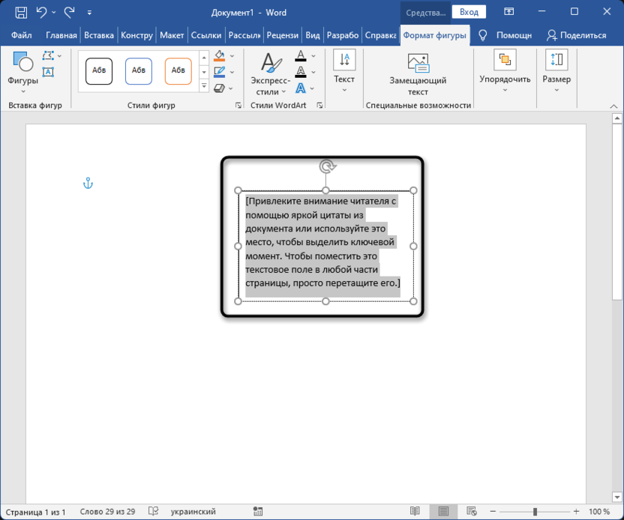The width and height of the screenshot is (624, 520).
Task: Click the Undo arrow icon
Action: [41, 12]
